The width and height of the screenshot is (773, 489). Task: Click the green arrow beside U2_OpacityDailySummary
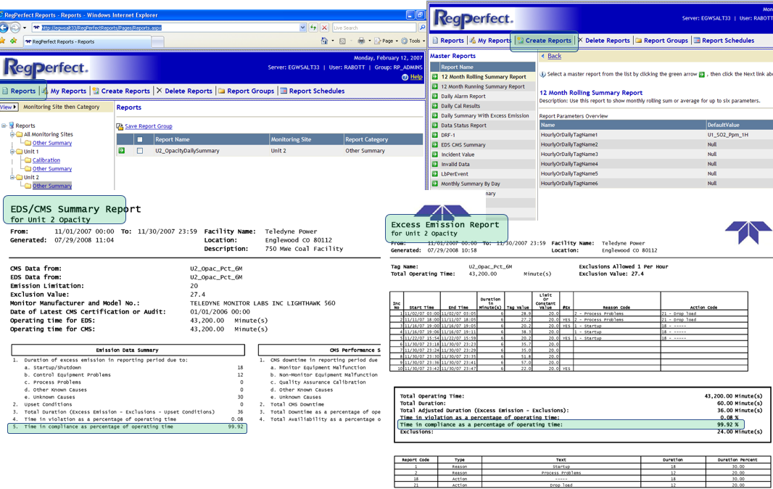[122, 151]
